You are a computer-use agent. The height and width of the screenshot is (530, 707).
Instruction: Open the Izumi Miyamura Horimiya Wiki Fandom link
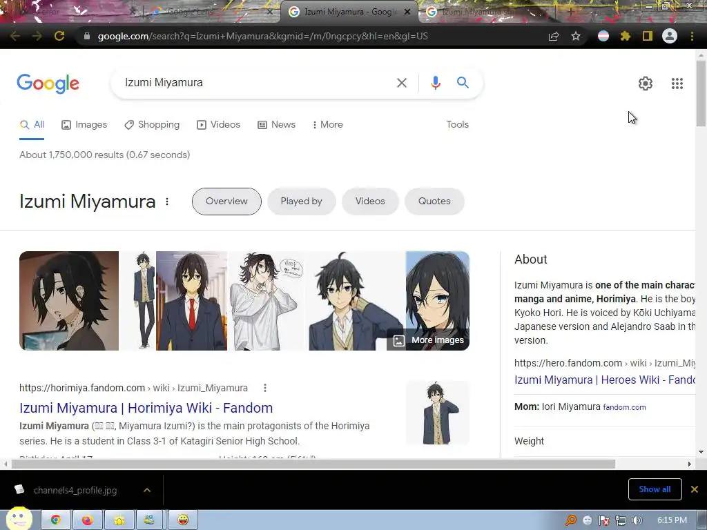146,408
